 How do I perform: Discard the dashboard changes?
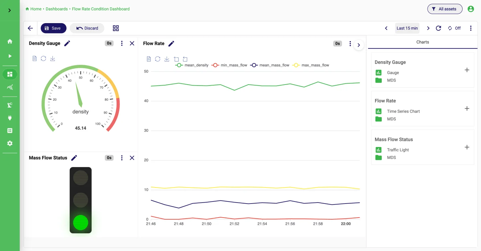tap(87, 28)
